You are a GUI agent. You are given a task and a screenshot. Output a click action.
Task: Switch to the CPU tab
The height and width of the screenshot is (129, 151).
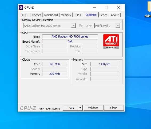click(x=25, y=15)
